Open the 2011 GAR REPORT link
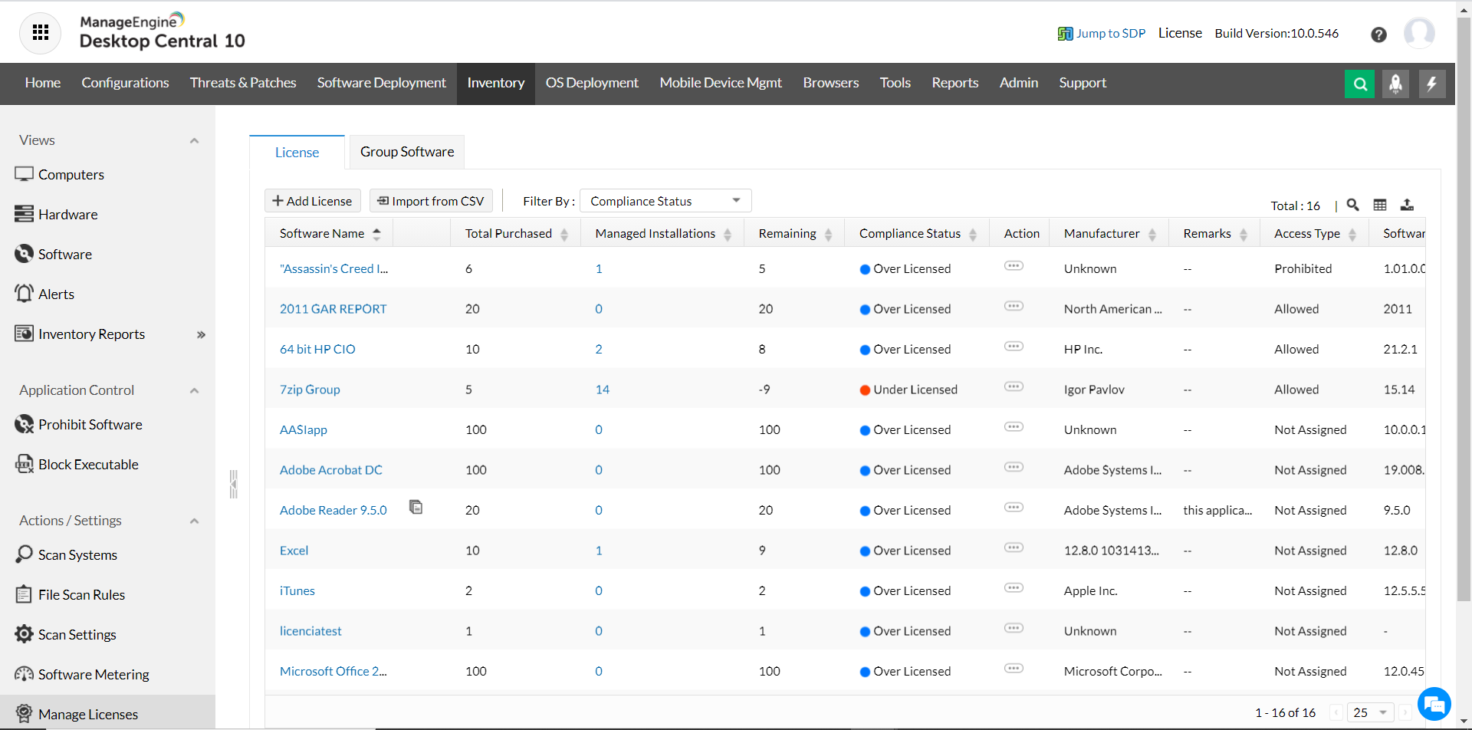Screen dimensions: 1472x730 coord(333,309)
